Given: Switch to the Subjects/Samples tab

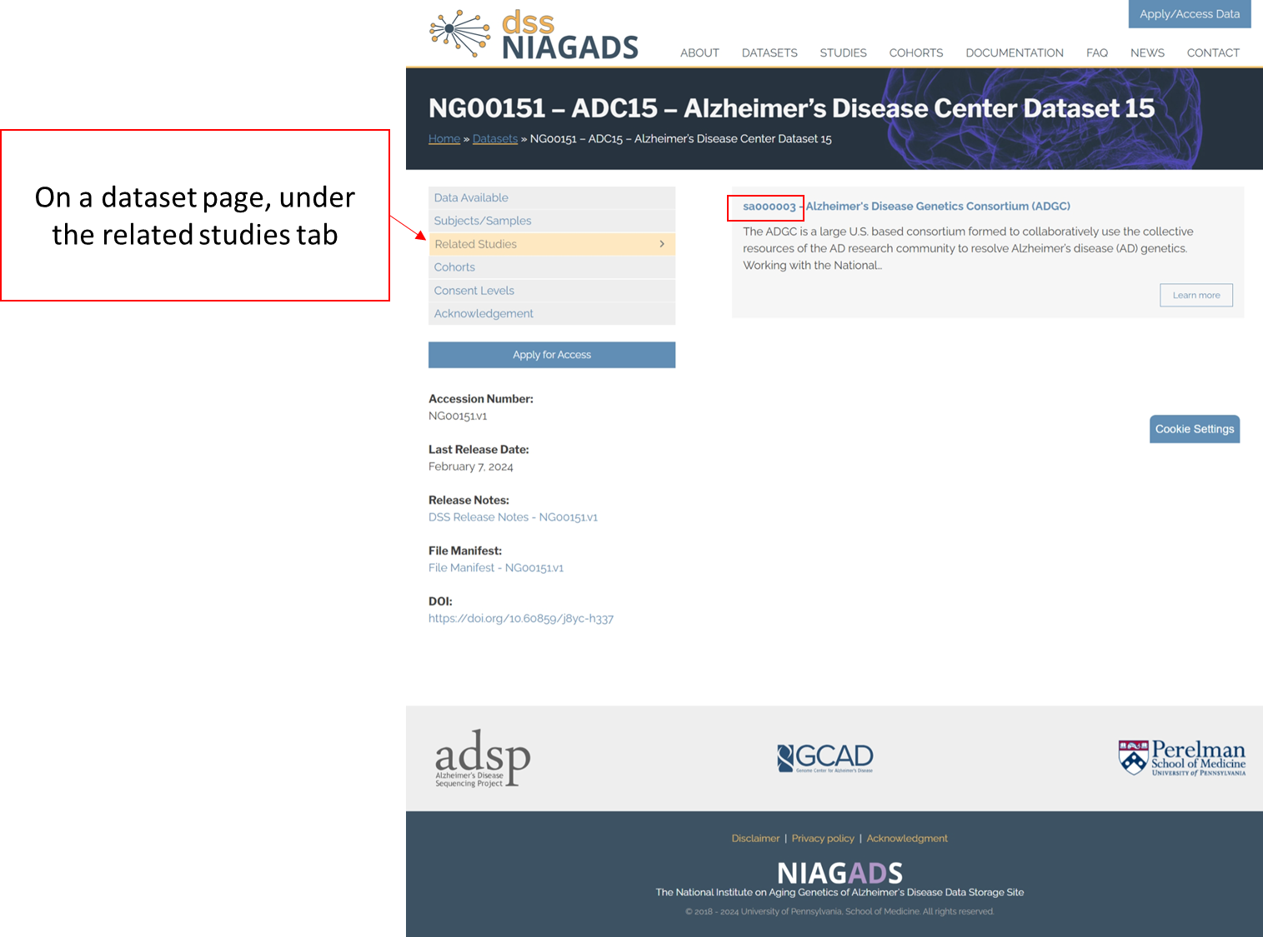Looking at the screenshot, I should click(x=483, y=221).
